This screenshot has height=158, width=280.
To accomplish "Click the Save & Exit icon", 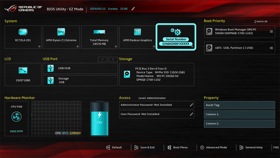I will click(136, 147).
